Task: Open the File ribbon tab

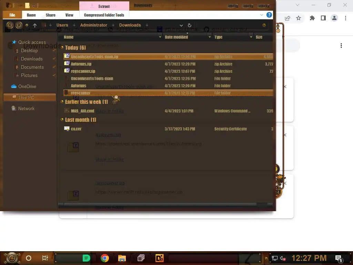Action: pos(12,15)
